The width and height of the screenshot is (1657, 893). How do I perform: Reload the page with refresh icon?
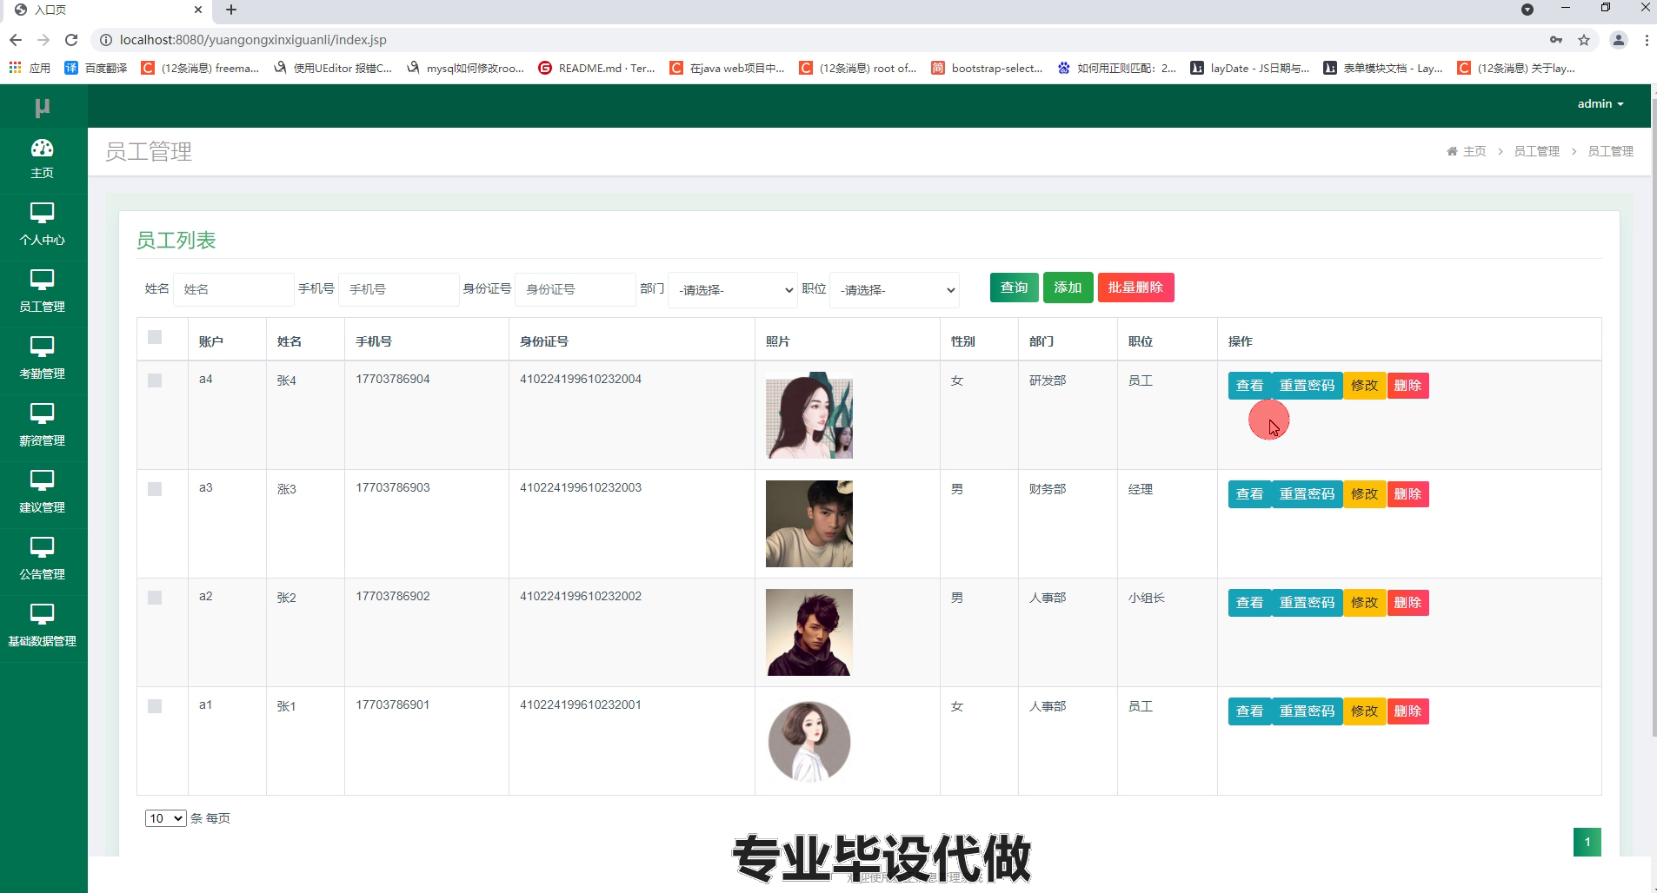coord(71,40)
